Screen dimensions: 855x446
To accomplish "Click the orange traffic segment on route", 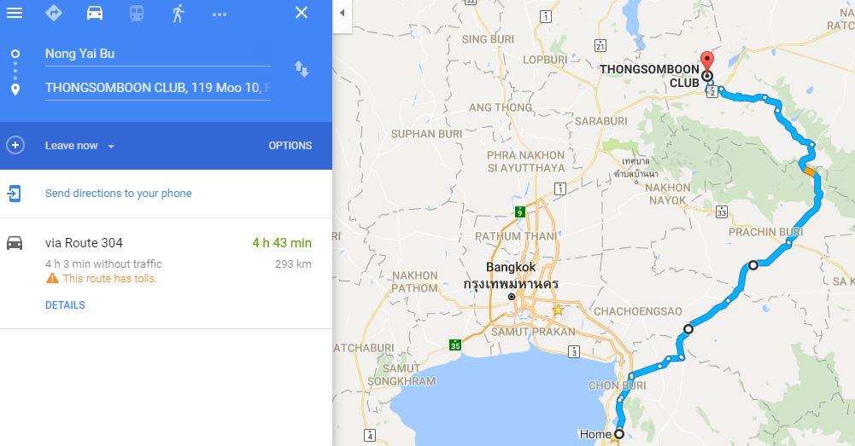I will (810, 172).
